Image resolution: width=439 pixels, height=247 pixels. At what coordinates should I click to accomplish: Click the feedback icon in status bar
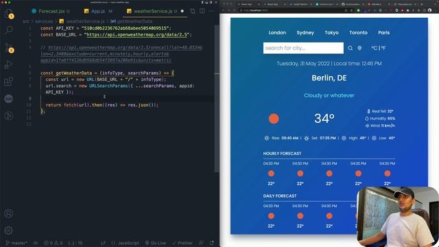(201, 243)
